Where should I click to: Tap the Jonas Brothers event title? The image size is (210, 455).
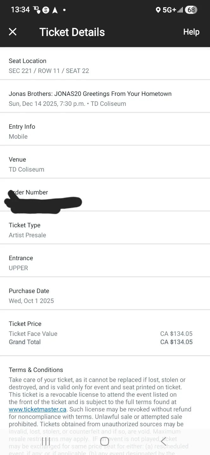90,94
